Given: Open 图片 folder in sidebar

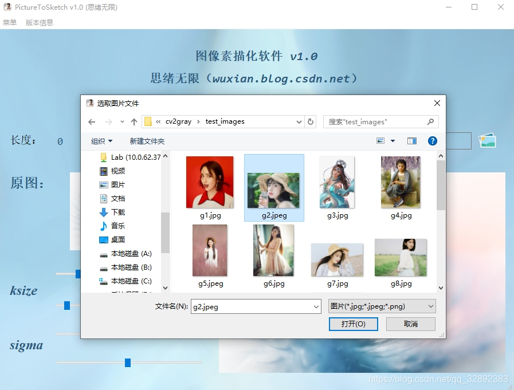Looking at the screenshot, I should click(112, 185).
